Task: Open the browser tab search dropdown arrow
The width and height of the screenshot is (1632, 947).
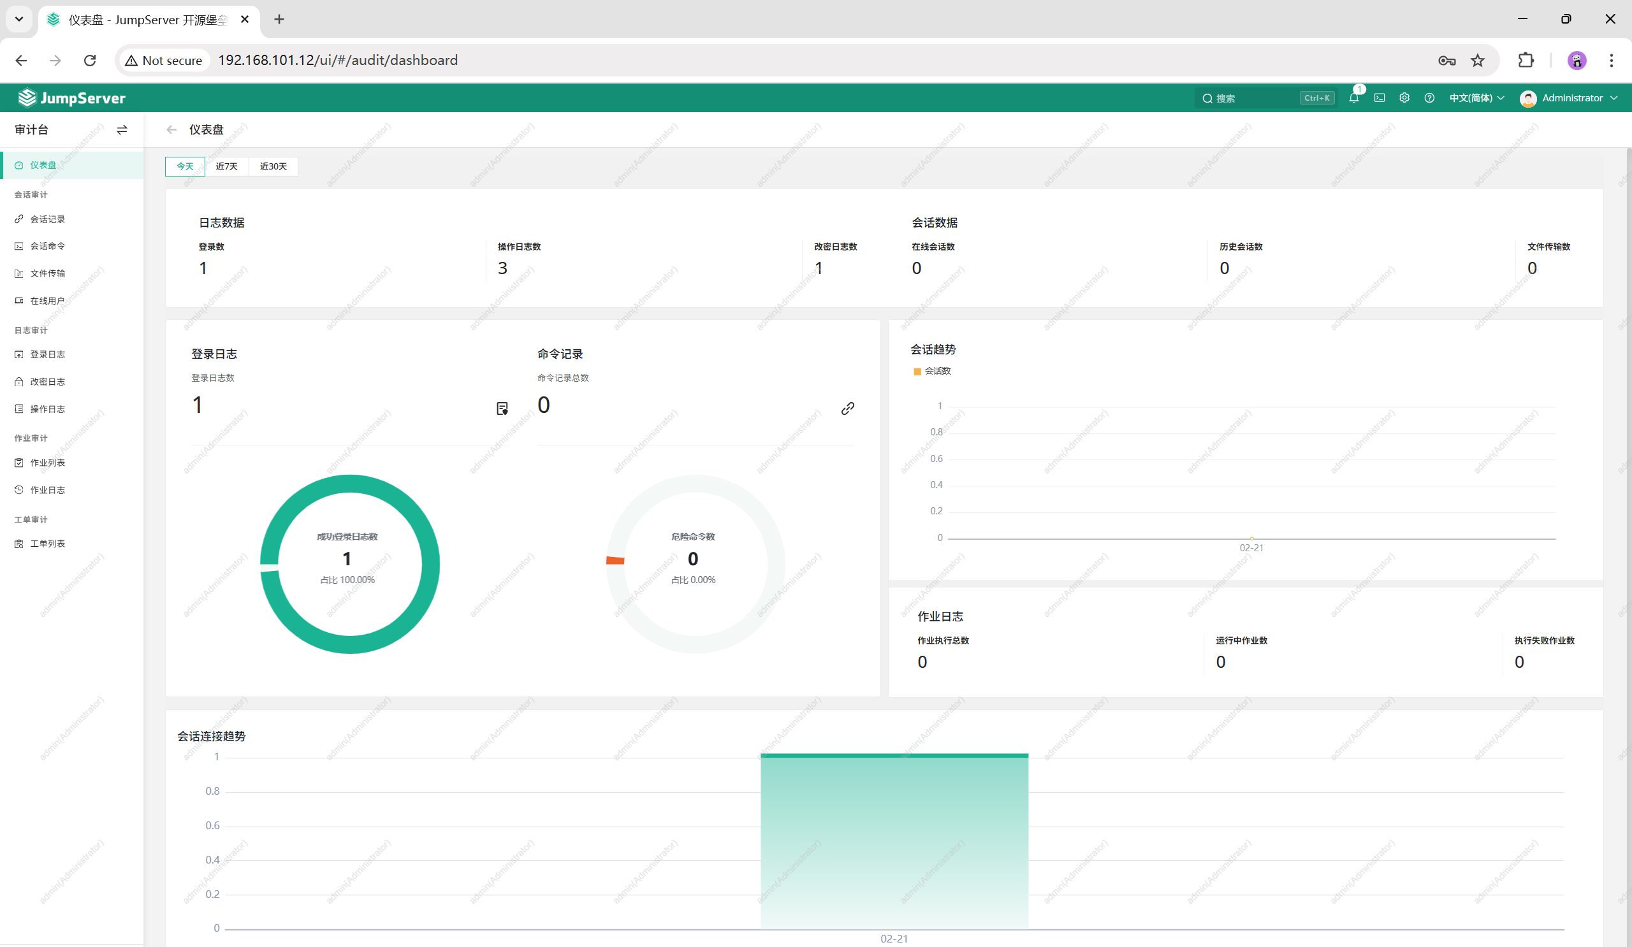Action: point(18,19)
